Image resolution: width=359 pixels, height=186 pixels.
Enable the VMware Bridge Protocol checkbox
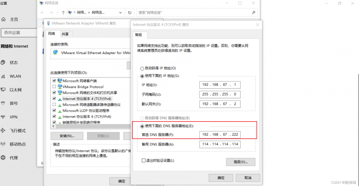54,87
